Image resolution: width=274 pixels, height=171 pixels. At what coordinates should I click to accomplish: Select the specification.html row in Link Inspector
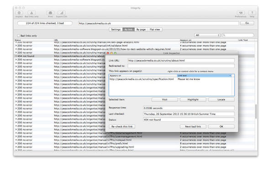pyautogui.click(x=170, y=79)
